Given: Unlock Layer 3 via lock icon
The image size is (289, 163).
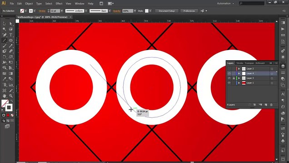Looking at the screenshot, I should point(234,78).
